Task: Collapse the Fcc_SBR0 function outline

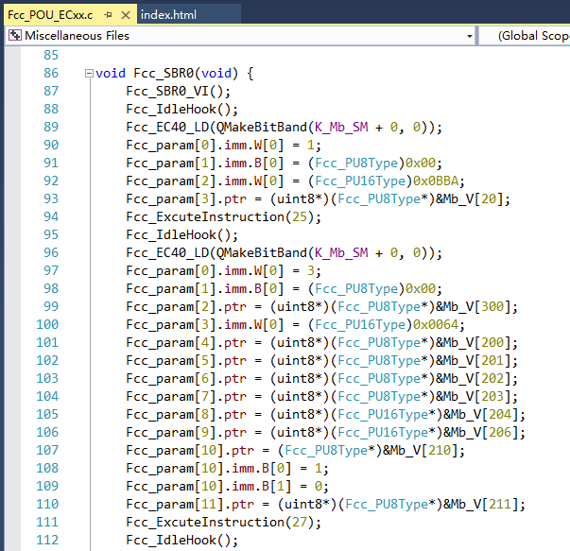Action: tap(89, 74)
